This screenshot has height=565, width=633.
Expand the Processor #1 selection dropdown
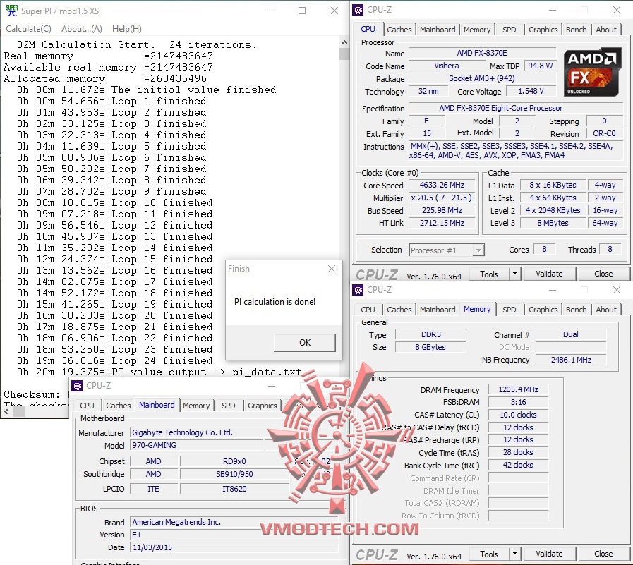478,250
